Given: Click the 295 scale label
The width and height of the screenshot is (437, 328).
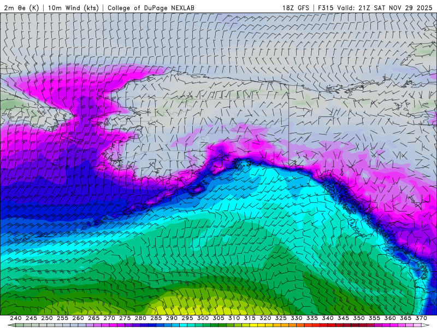Looking at the screenshot, I should tap(187, 318).
